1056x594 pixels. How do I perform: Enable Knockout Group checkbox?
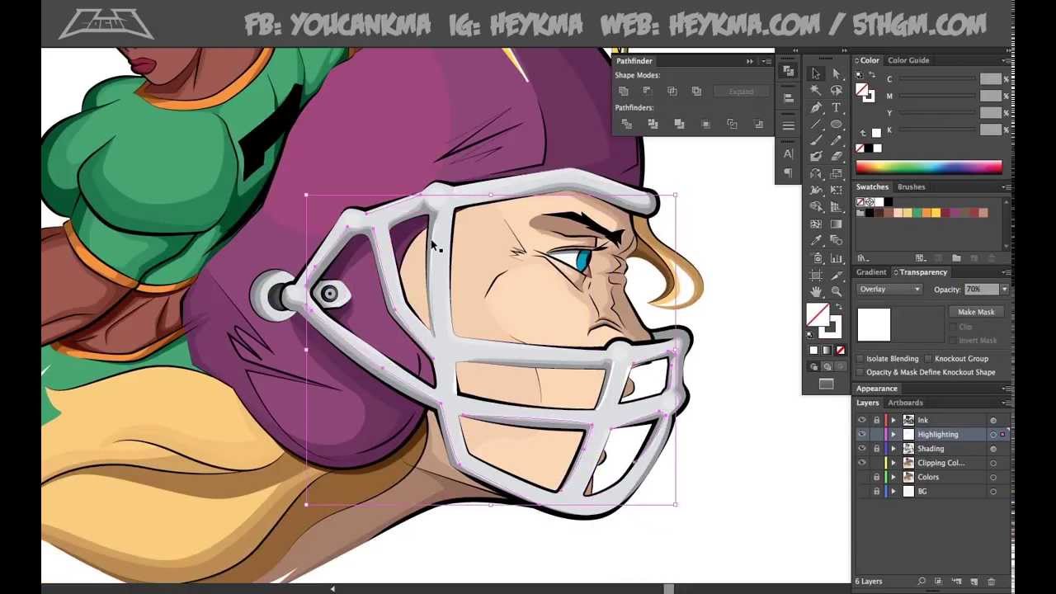[929, 359]
